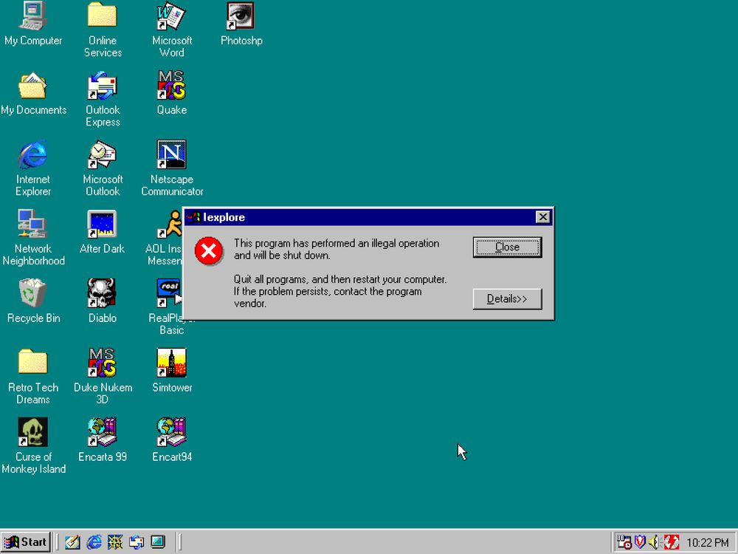The image size is (738, 554).
Task: Select the AOL Instant Messenger shortcut
Action: tap(164, 237)
